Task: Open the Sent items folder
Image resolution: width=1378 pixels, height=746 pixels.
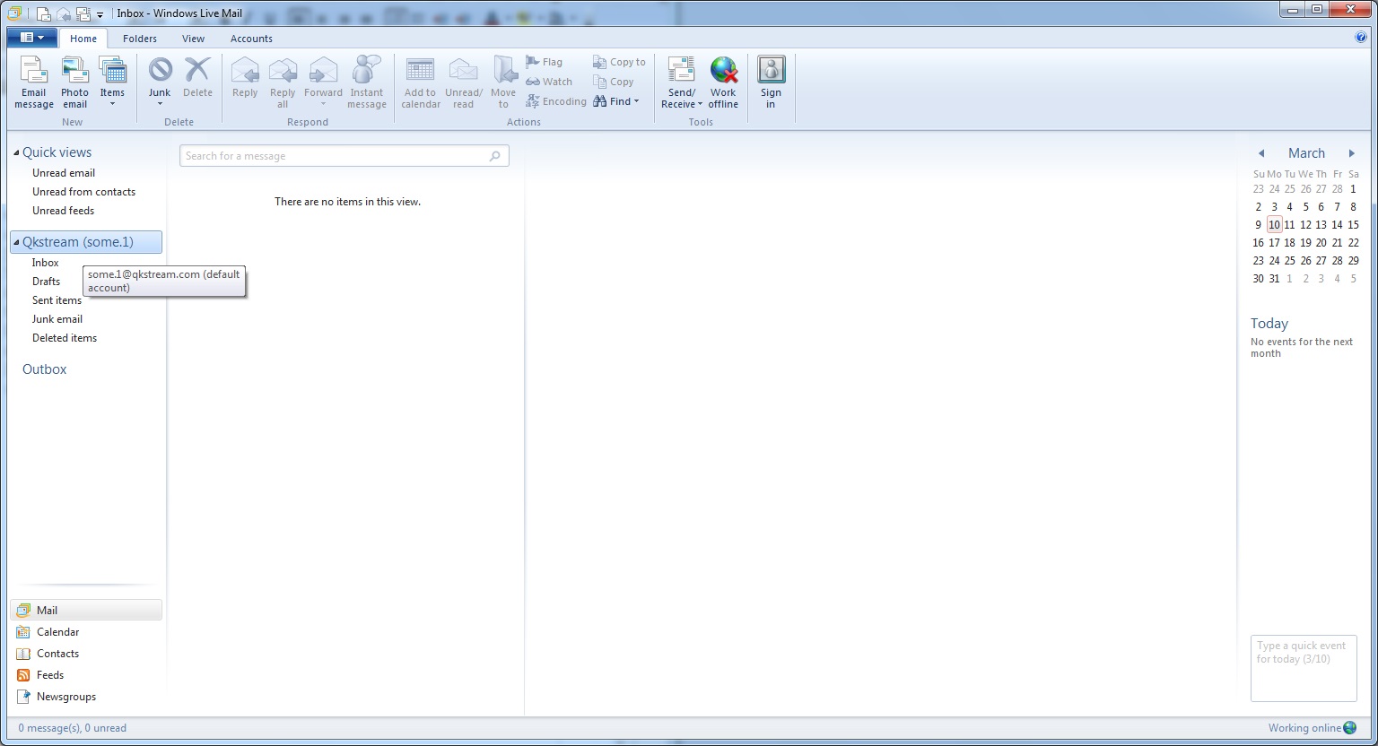Action: click(x=57, y=300)
